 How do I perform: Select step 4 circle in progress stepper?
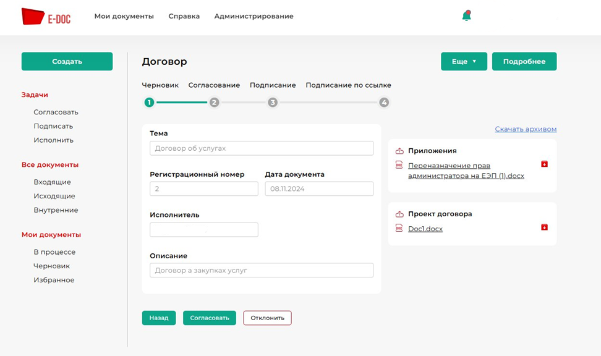click(x=384, y=103)
